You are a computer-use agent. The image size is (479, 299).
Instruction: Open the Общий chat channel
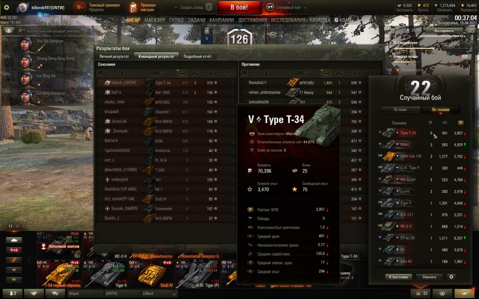tap(85, 294)
